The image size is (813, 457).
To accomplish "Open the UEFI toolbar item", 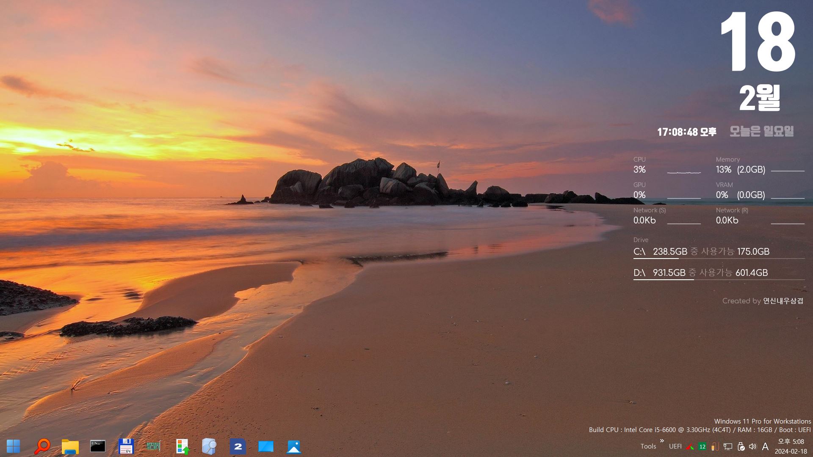I will tap(675, 446).
